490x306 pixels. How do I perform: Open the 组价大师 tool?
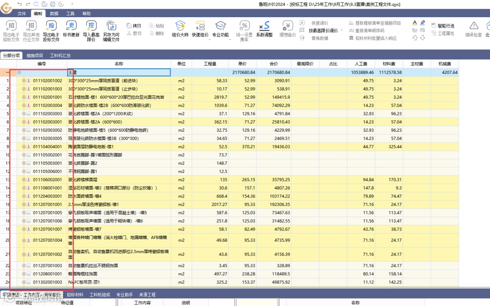[180, 29]
